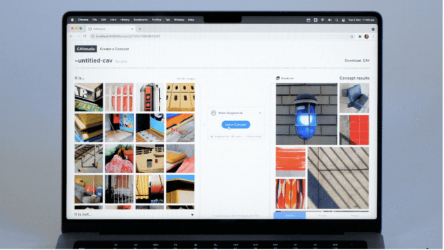Click the model circle icon
The width and height of the screenshot is (444, 250).
click(x=214, y=113)
